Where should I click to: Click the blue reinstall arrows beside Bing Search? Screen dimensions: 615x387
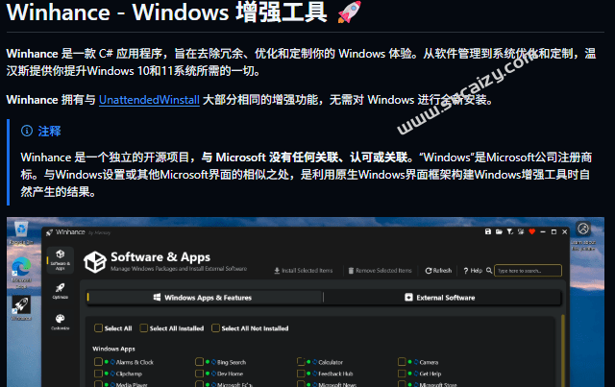tap(213, 362)
